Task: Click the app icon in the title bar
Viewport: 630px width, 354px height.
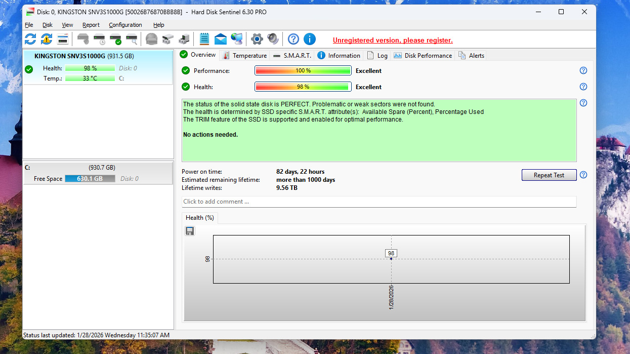Action: [30, 12]
